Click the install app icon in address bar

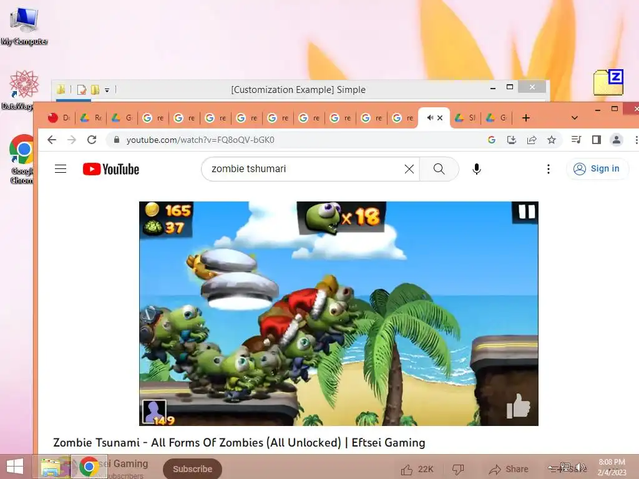point(512,140)
